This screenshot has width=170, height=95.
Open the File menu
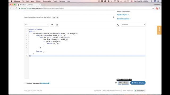click(x=23, y=1)
